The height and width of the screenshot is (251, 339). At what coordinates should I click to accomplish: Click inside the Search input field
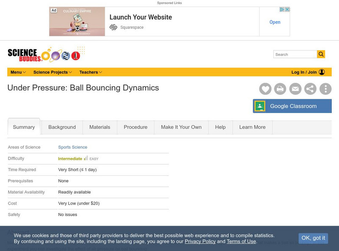295,55
